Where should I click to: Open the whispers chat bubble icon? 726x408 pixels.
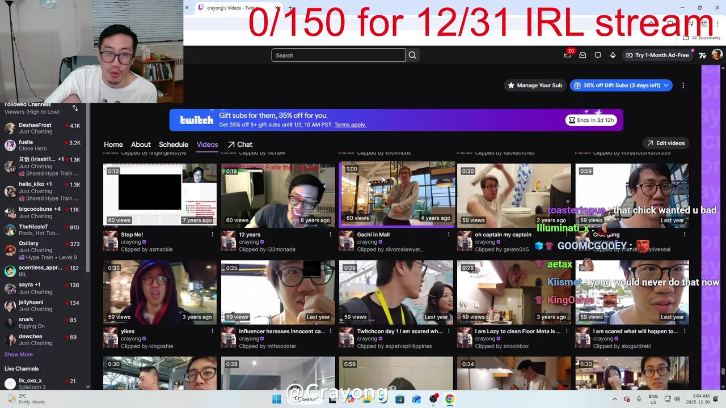[598, 55]
